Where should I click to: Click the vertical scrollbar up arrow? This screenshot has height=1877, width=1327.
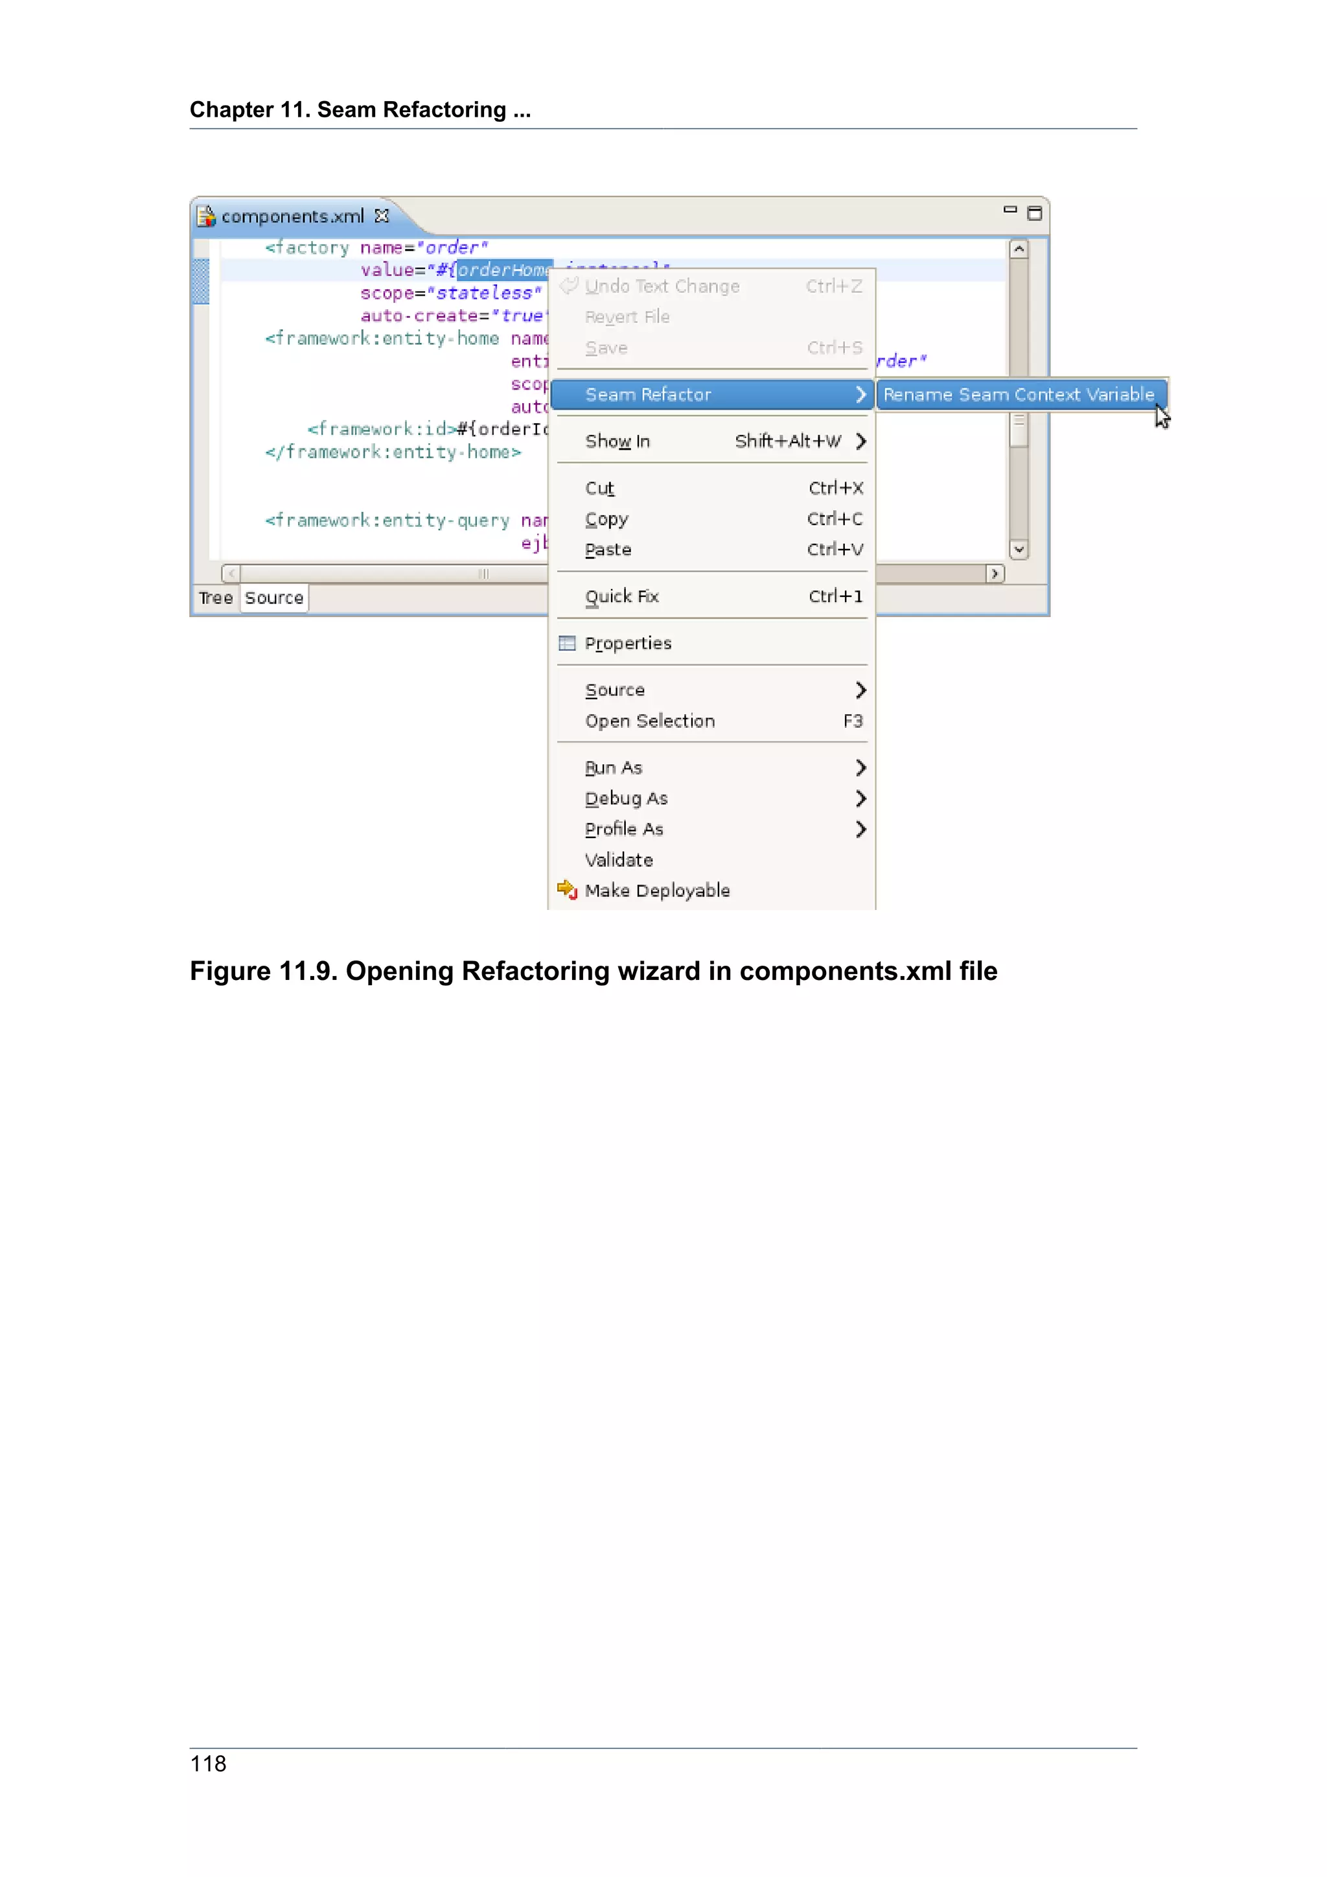[1019, 248]
